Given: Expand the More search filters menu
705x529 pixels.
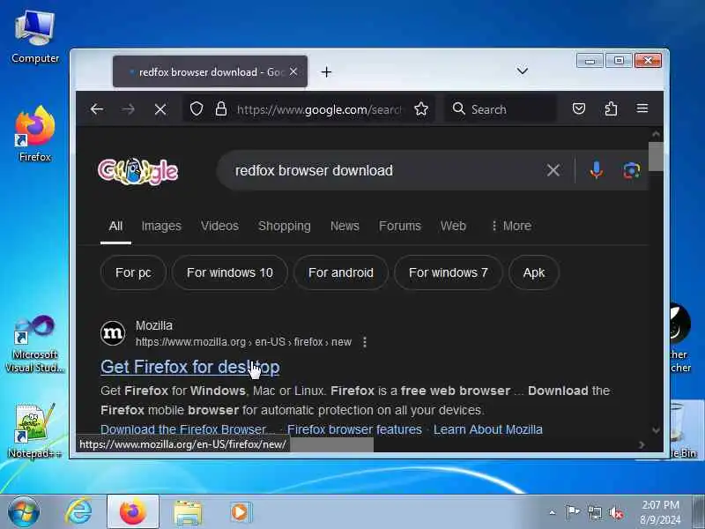Looking at the screenshot, I should (x=512, y=226).
